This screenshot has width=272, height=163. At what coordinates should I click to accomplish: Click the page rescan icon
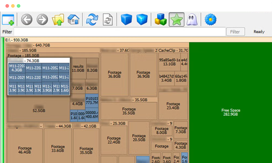point(107,20)
